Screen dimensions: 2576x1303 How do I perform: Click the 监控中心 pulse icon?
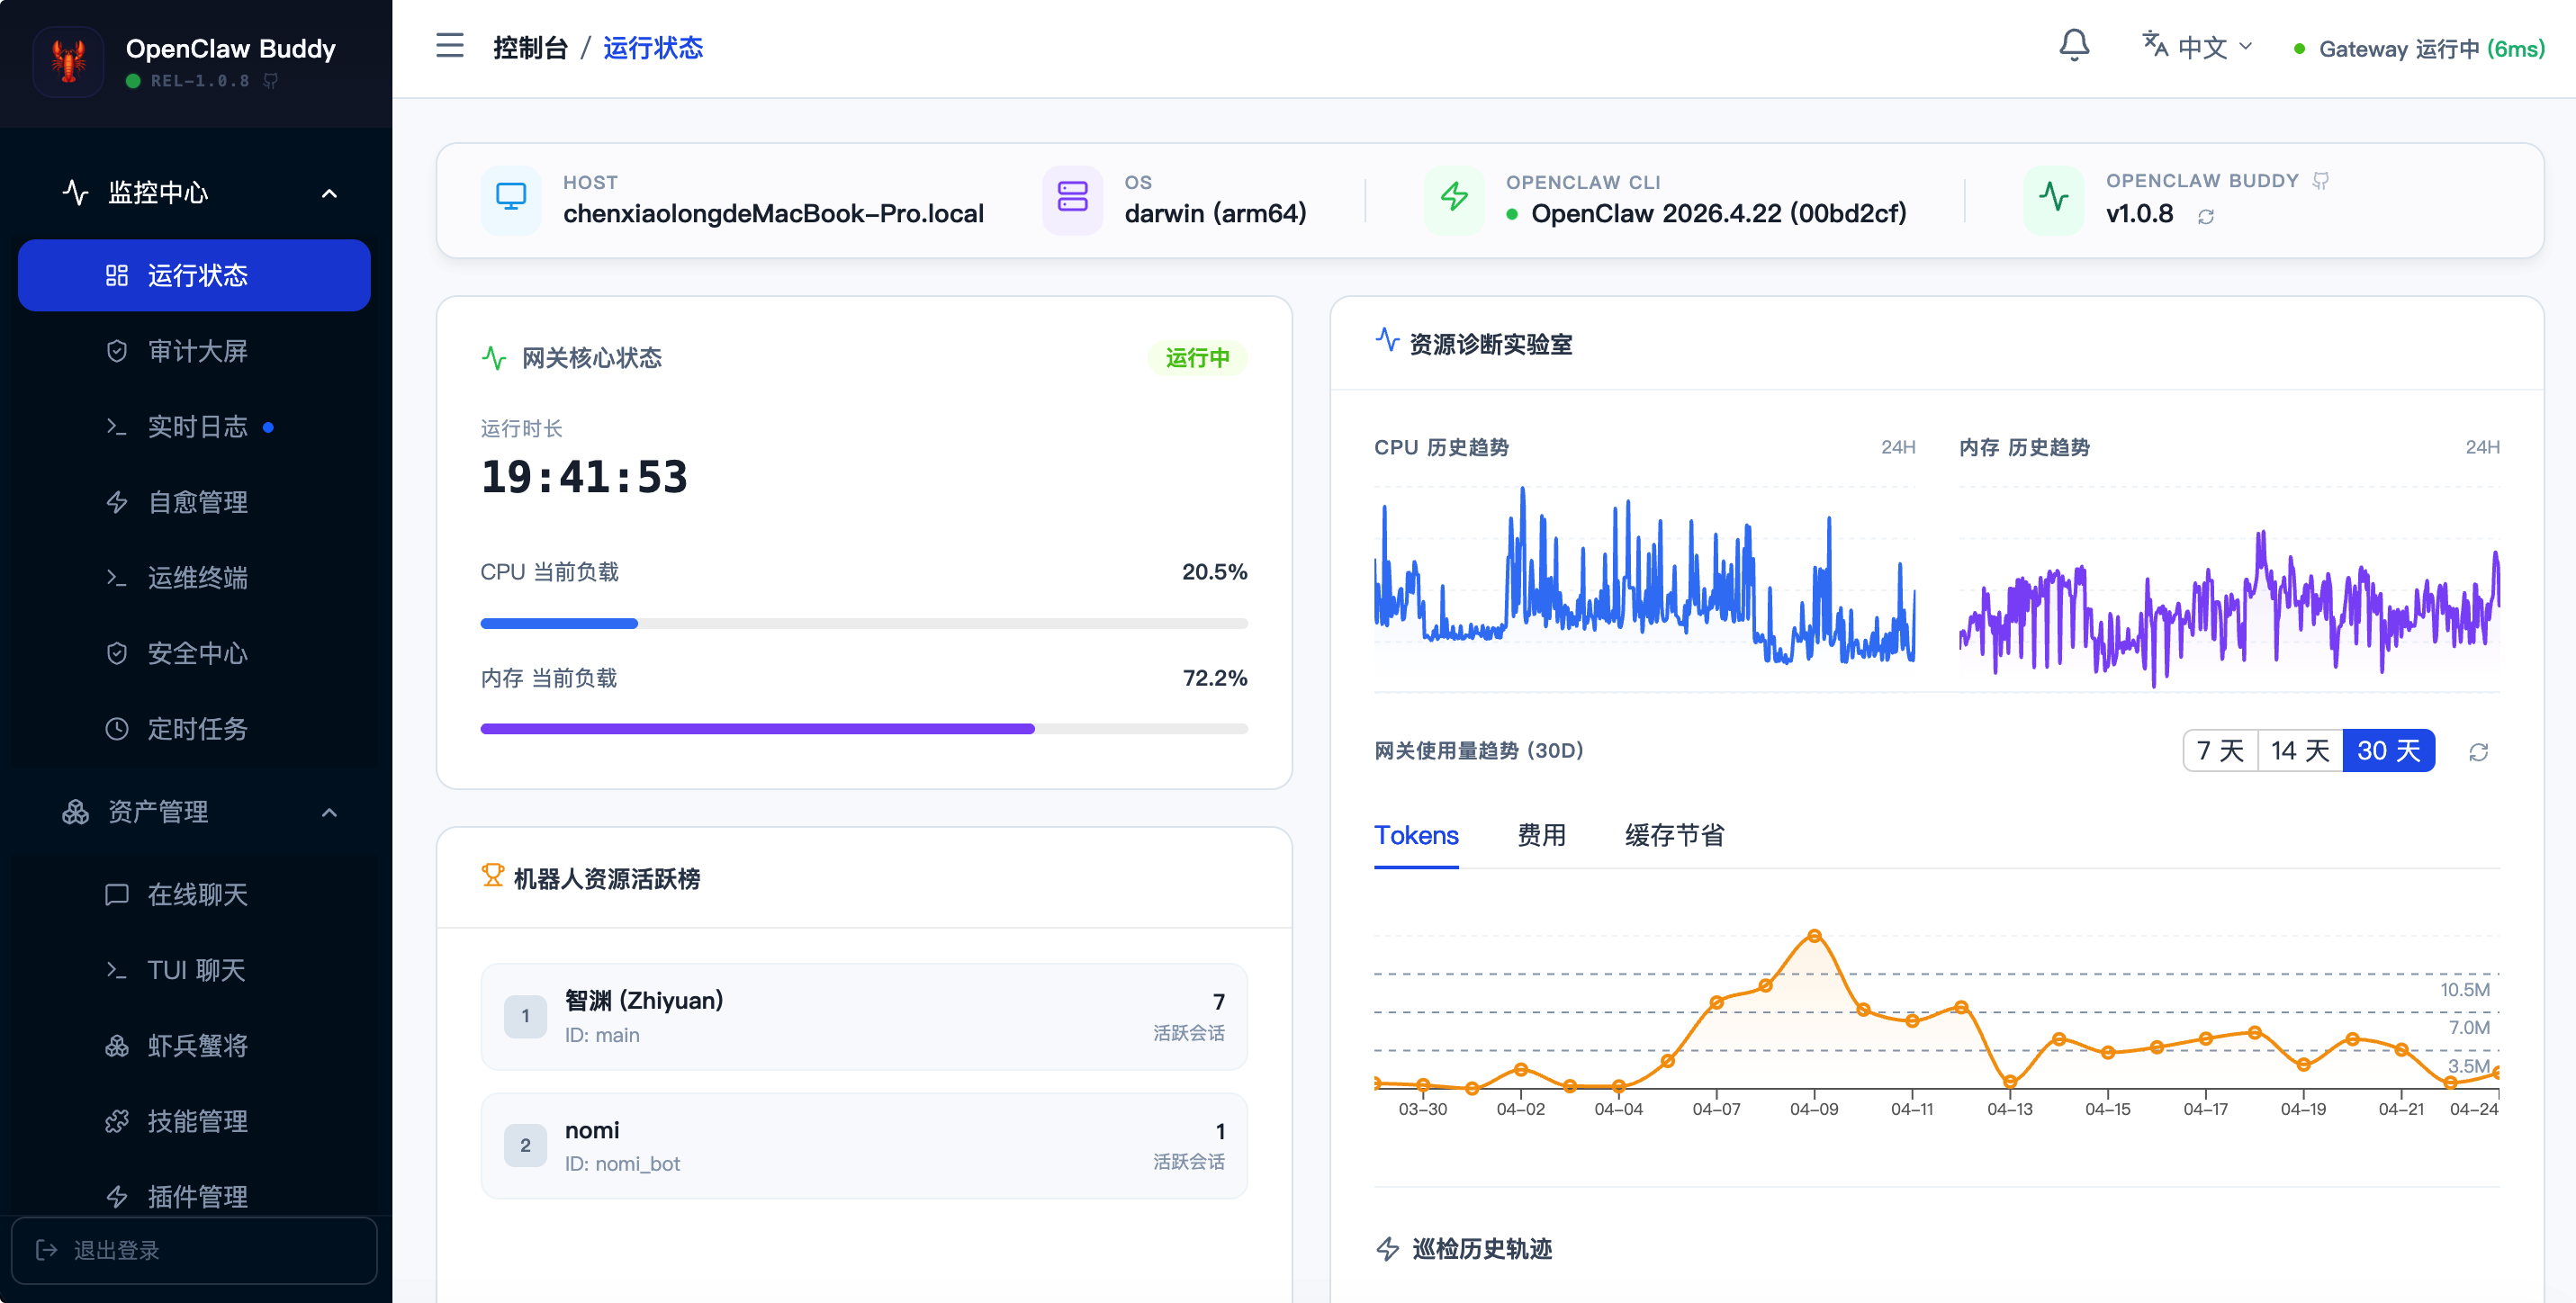click(x=76, y=192)
